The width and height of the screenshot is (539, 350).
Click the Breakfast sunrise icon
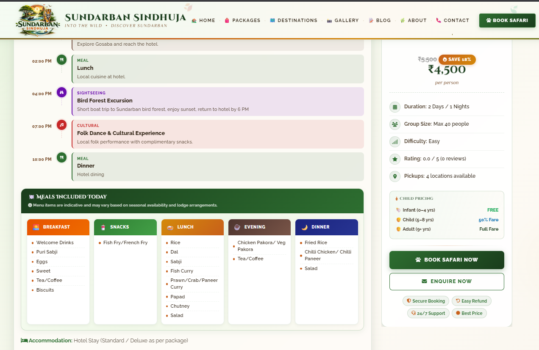point(36,227)
